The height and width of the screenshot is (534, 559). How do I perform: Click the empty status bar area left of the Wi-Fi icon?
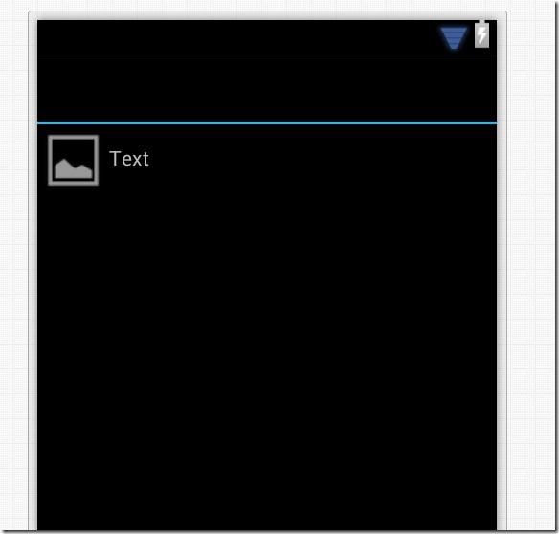(x=237, y=37)
